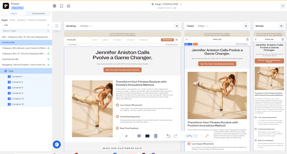Select the Container 13 layer

(x=26, y=98)
